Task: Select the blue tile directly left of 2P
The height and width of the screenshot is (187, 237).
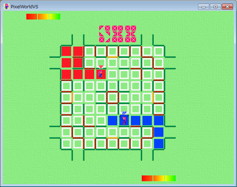Action: 113,121
